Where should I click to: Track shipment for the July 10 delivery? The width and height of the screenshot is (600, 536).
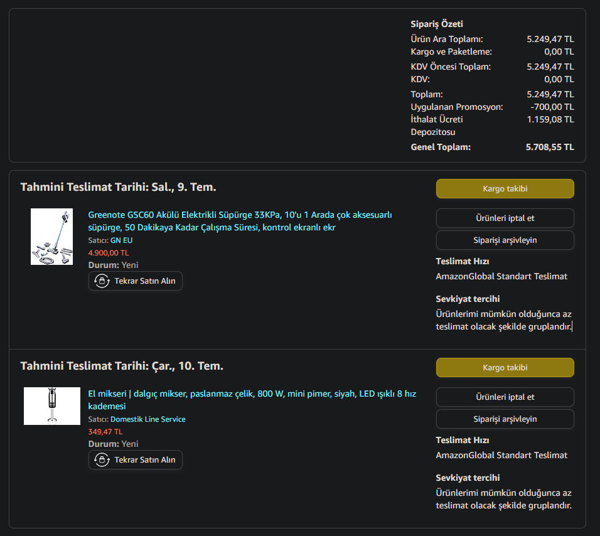505,368
